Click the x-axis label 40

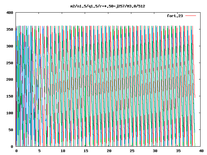point(201,151)
